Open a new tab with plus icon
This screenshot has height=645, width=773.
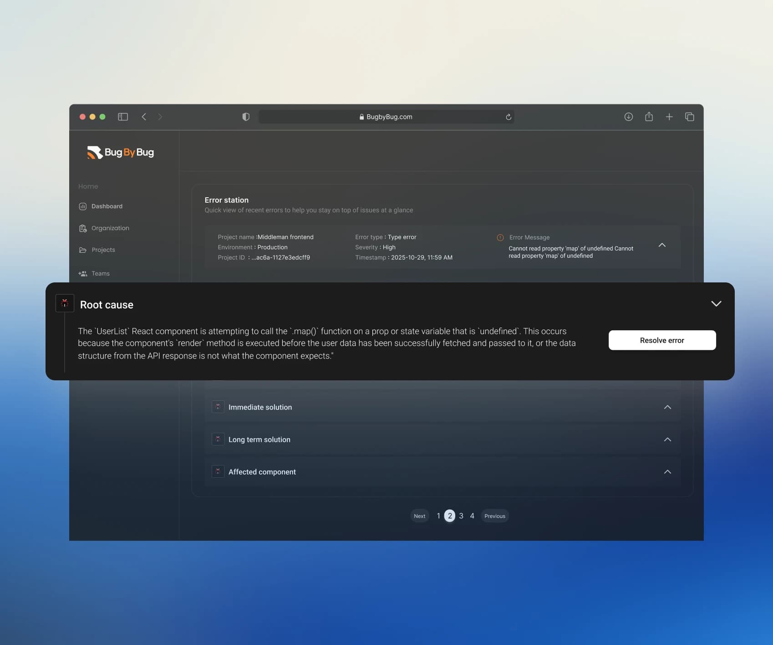pyautogui.click(x=669, y=117)
